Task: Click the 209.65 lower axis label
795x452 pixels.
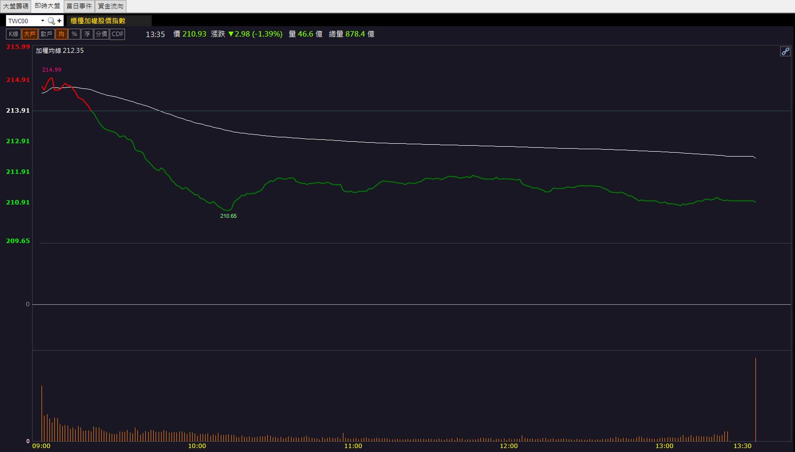Action: (x=18, y=241)
